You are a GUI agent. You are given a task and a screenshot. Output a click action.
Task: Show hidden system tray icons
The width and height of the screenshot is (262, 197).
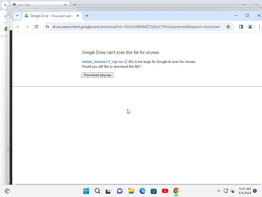219,191
